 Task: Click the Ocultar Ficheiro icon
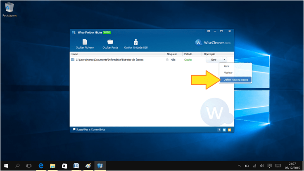tap(85, 42)
